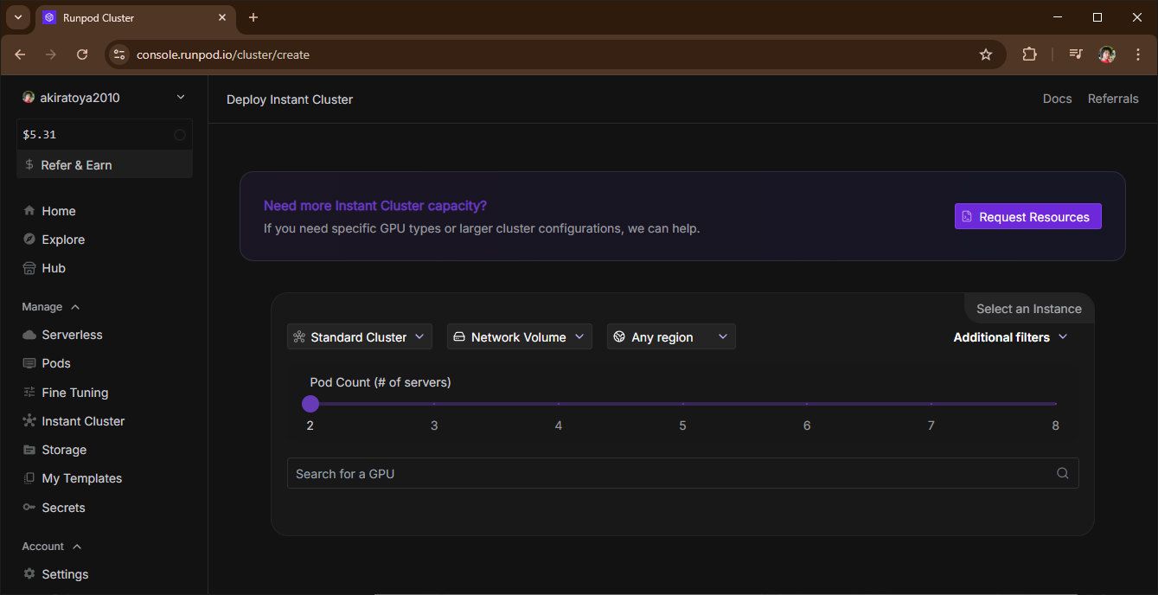Viewport: 1158px width, 595px height.
Task: Collapse the Manage sidebar group
Action: pos(51,307)
